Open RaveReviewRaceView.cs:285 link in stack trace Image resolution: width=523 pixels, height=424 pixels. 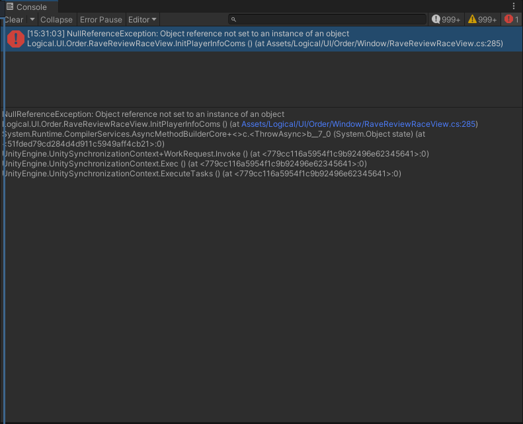coord(359,124)
